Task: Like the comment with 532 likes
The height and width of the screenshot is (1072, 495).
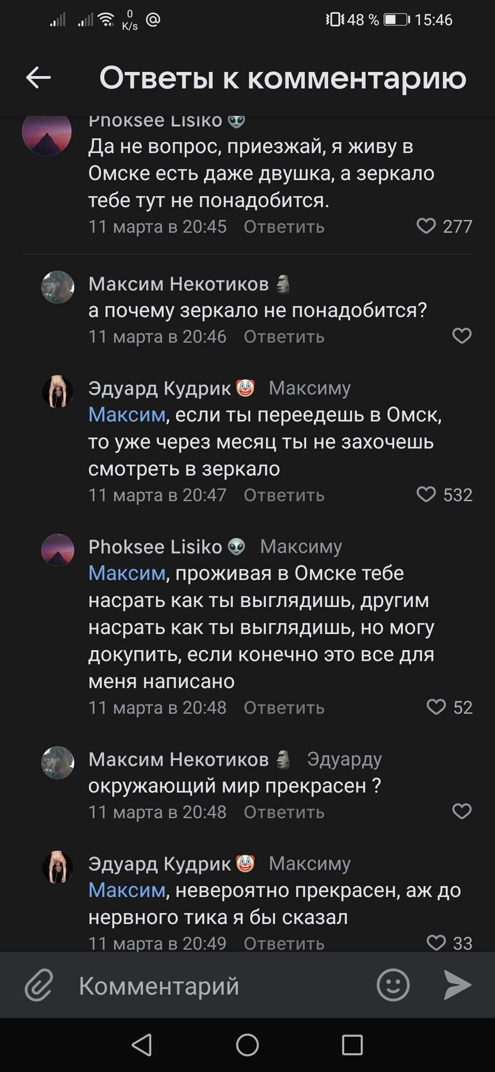Action: [426, 495]
